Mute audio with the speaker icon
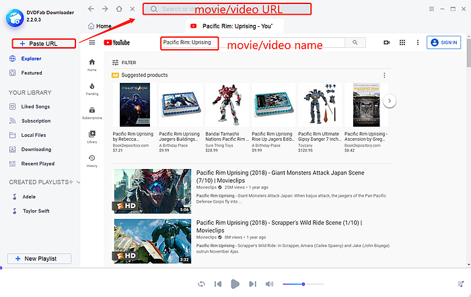This screenshot has width=471, height=297. pos(269,284)
